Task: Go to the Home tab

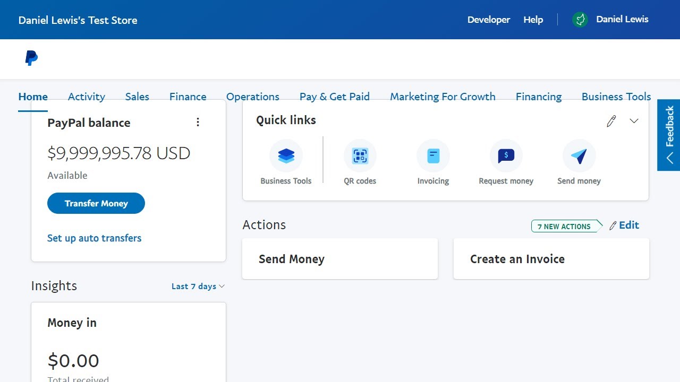Action: (x=33, y=97)
